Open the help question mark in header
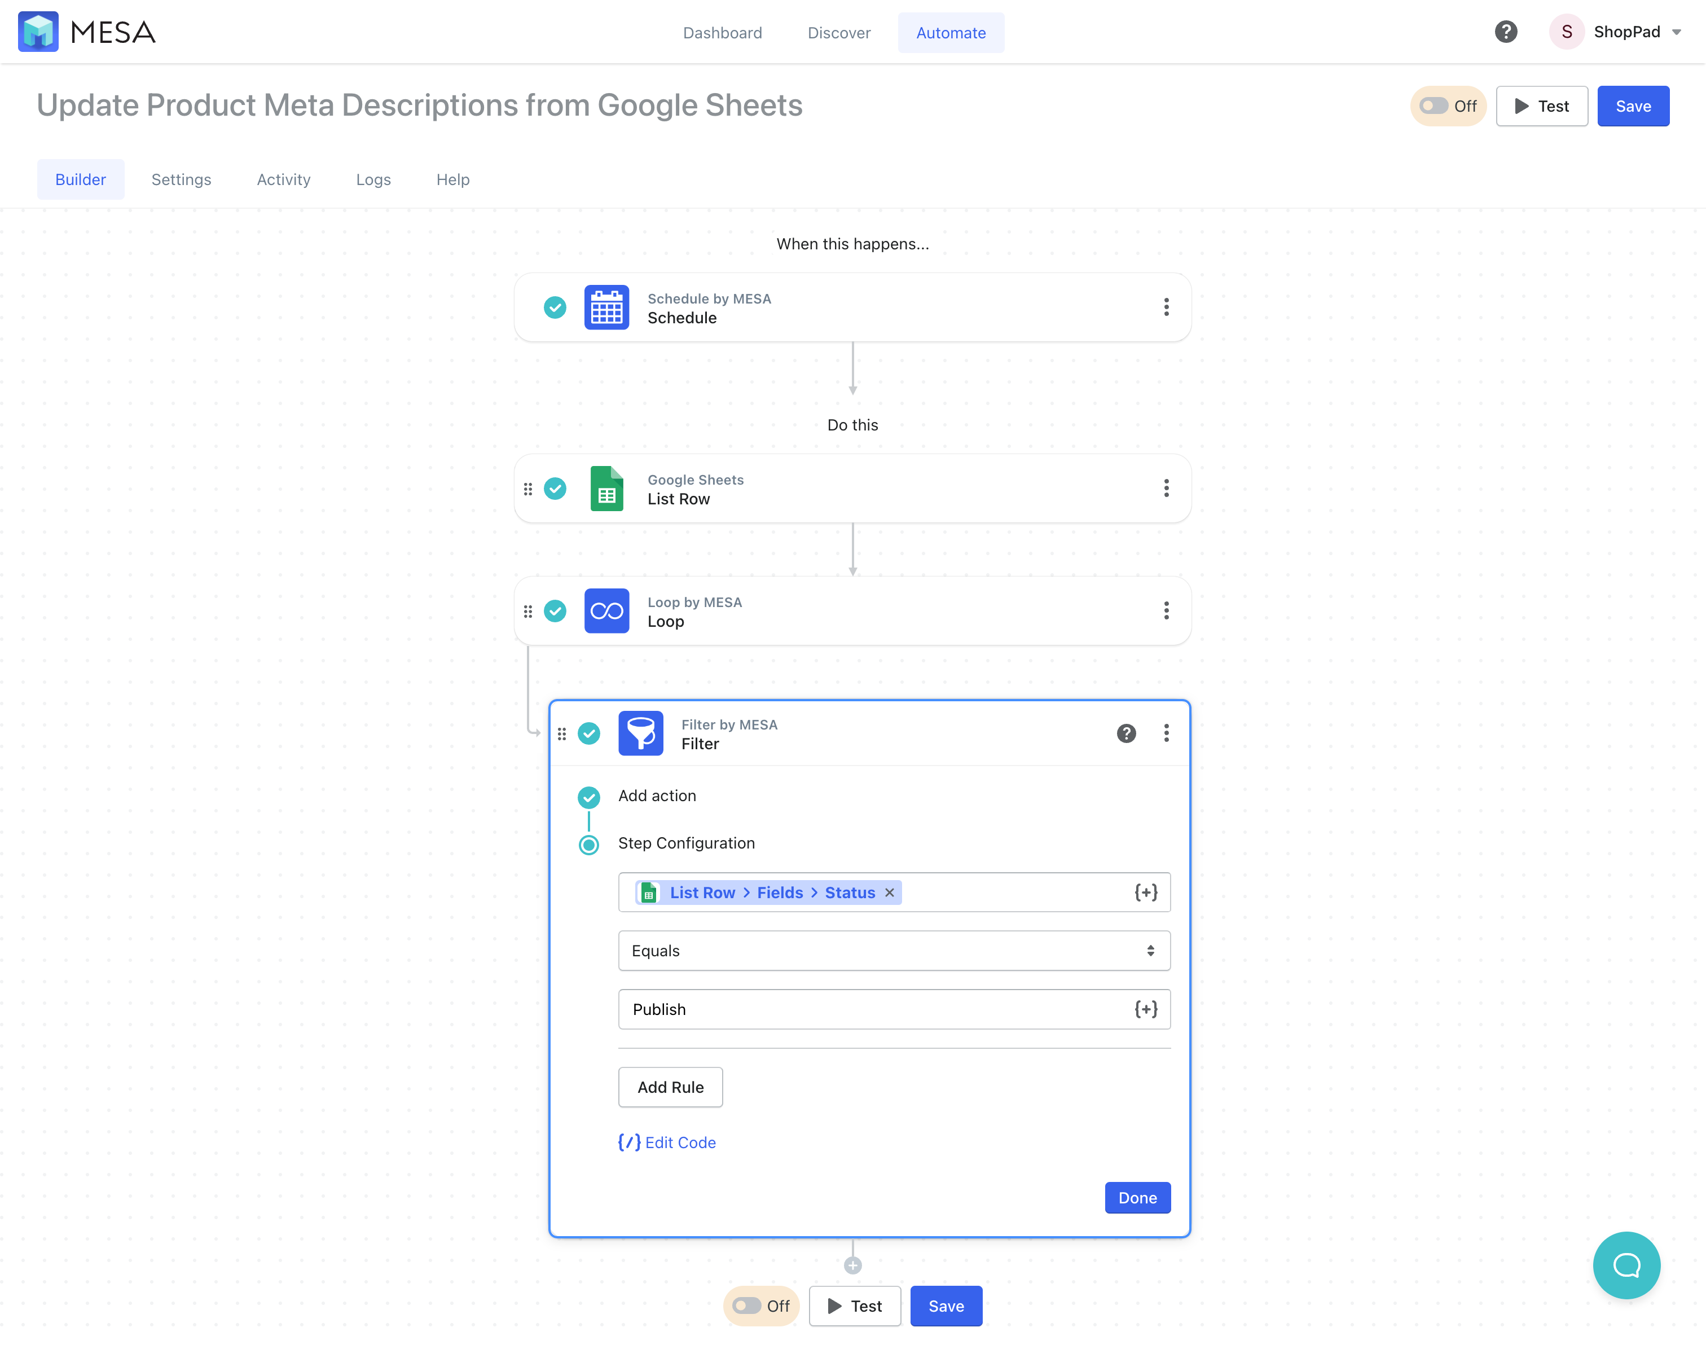Screen dimensions: 1706x1345 pyautogui.click(x=1505, y=32)
